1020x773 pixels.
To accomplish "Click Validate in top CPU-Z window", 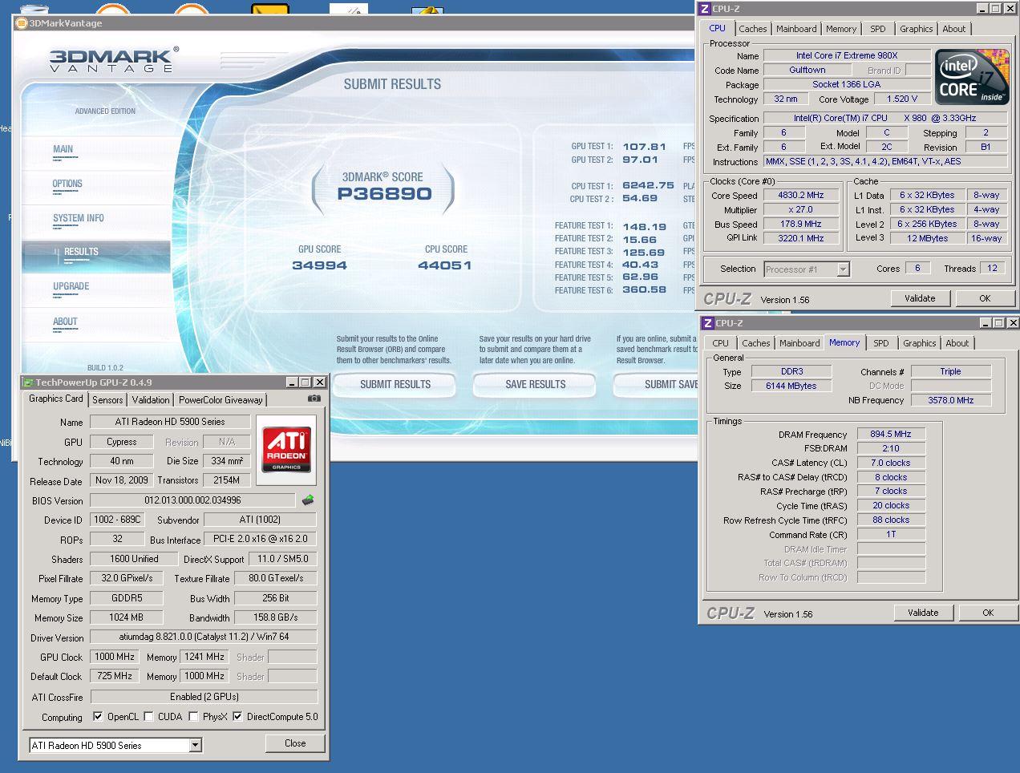I will point(920,298).
